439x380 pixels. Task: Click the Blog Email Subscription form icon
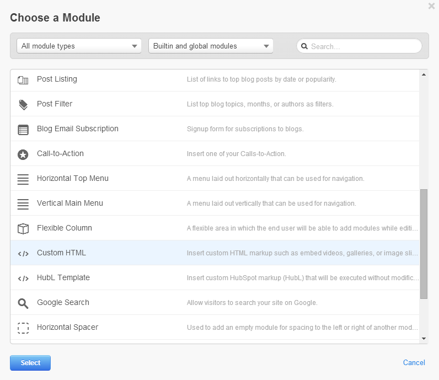pyautogui.click(x=23, y=130)
